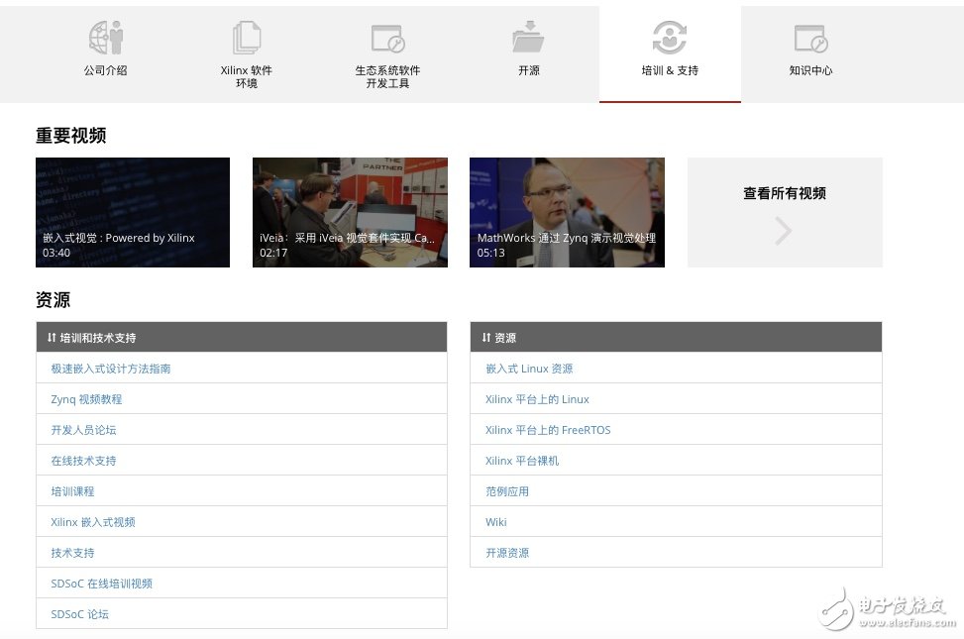Viewport: 964px width, 639px height.
Task: Open the Zynq 视频教程 link
Action: click(x=86, y=399)
